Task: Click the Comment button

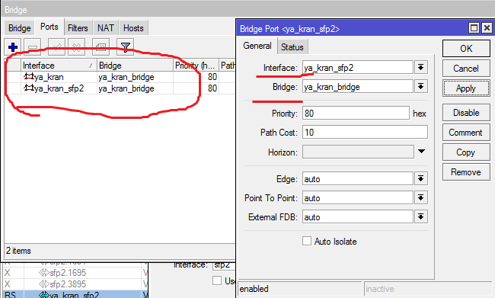Action: point(466,133)
